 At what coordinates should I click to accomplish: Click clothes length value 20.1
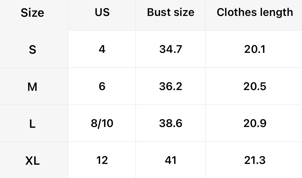pyautogui.click(x=255, y=49)
